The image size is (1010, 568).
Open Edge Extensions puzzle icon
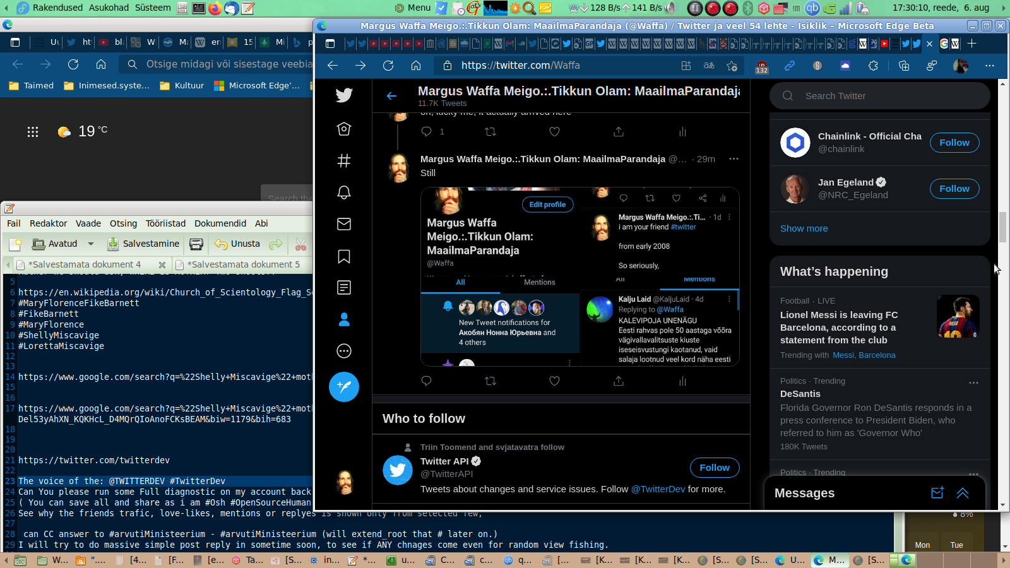873,66
